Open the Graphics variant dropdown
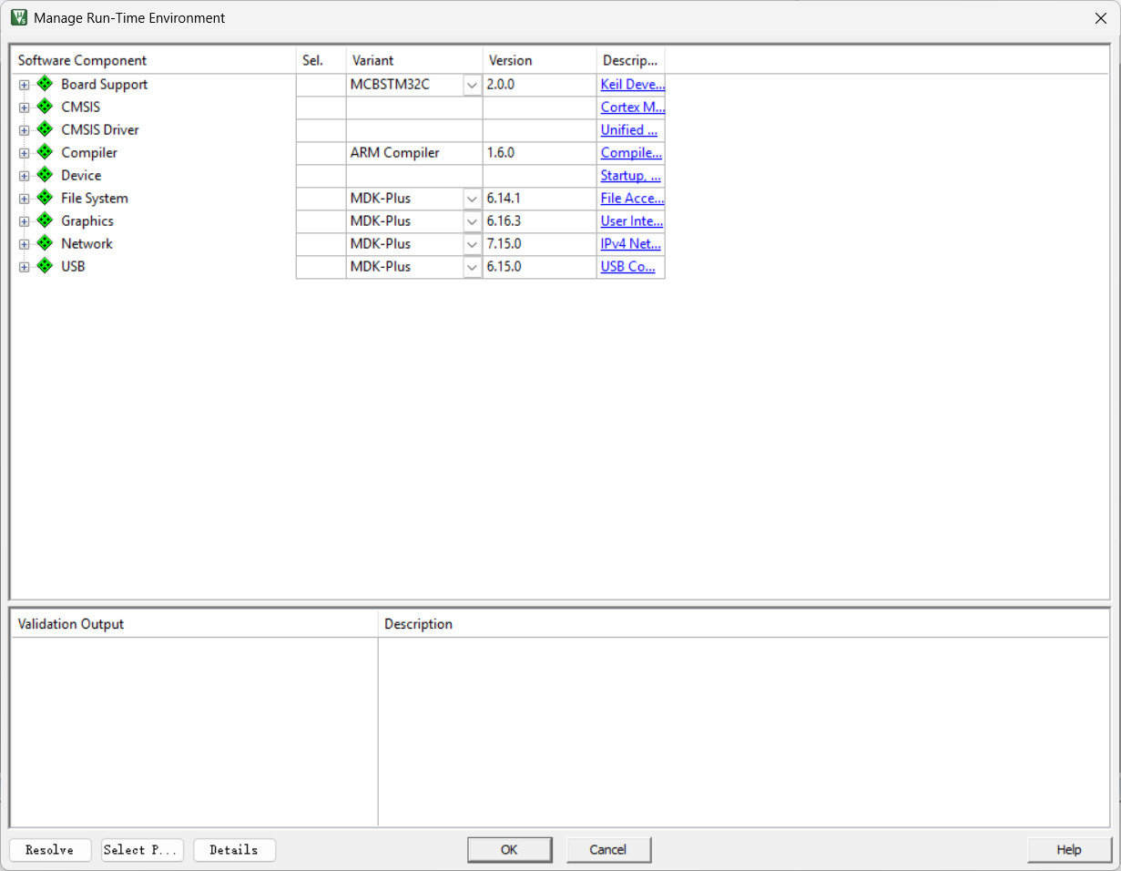This screenshot has height=871, width=1121. click(x=472, y=221)
